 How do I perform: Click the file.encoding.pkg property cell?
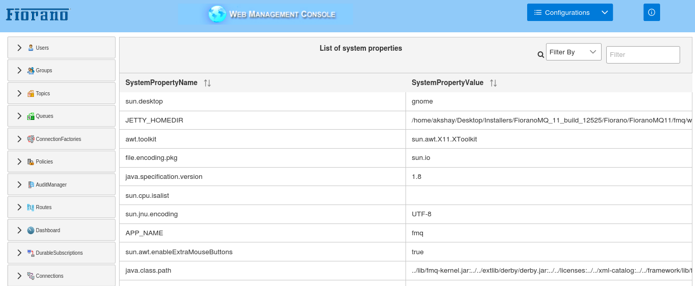point(262,158)
